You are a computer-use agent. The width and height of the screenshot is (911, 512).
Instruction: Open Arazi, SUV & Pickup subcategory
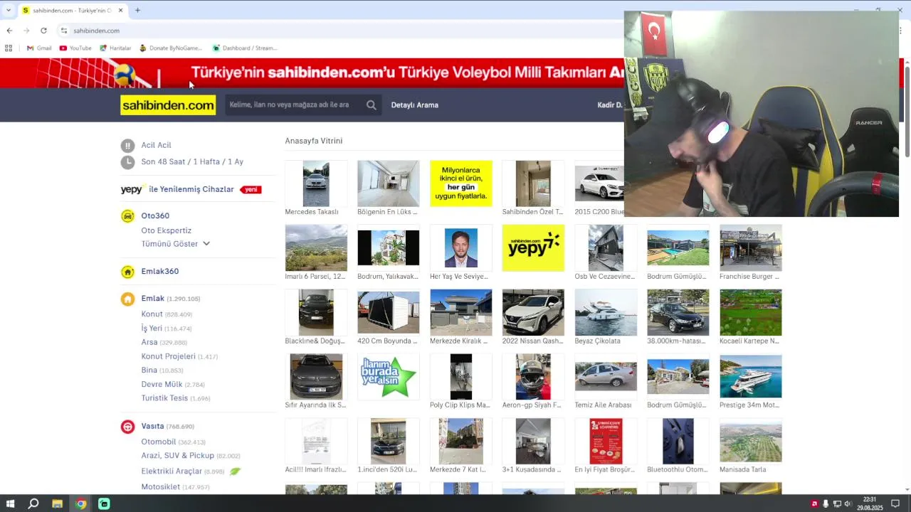point(177,456)
